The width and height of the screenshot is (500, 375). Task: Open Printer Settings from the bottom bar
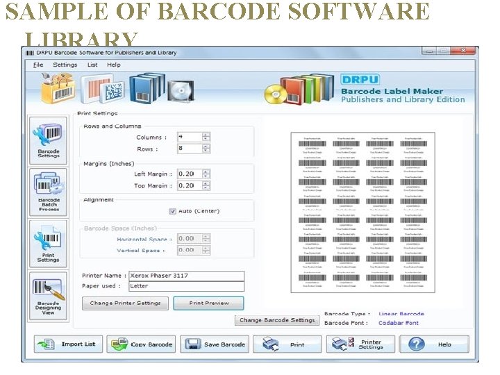(x=360, y=344)
